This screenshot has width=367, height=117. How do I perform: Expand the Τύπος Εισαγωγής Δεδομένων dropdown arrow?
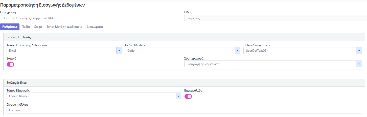click(x=119, y=51)
